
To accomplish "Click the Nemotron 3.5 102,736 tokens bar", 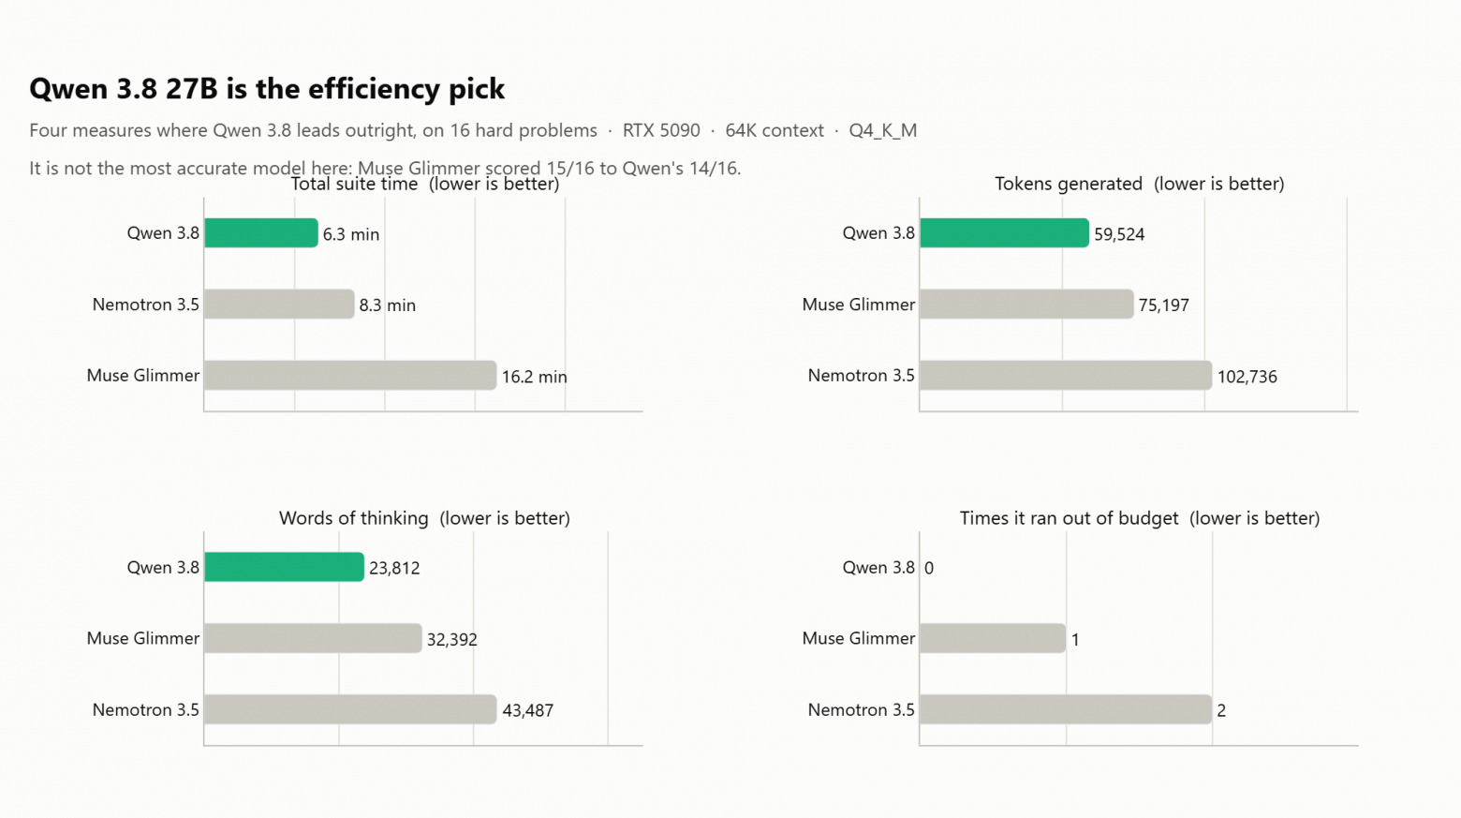I will (1066, 375).
